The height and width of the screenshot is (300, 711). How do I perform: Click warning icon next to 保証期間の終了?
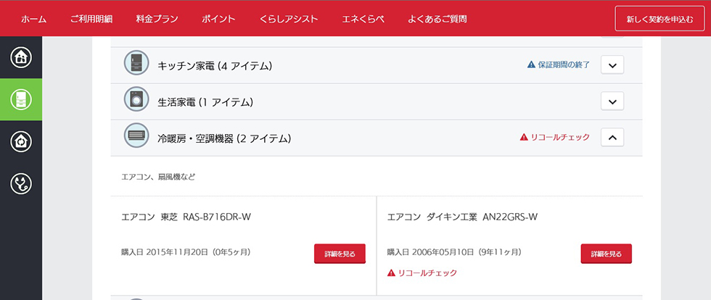click(531, 64)
